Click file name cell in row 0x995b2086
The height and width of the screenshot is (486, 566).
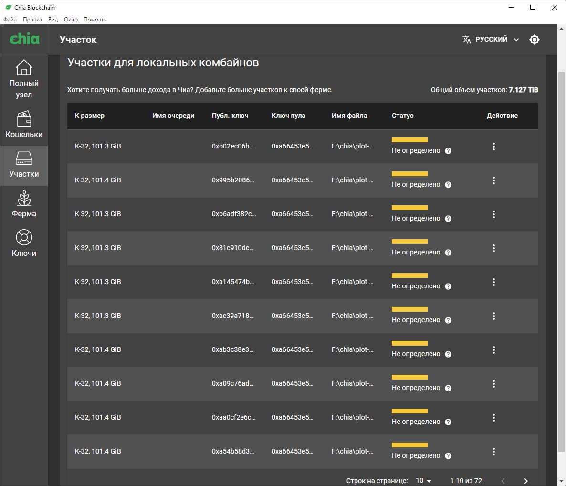coord(353,180)
